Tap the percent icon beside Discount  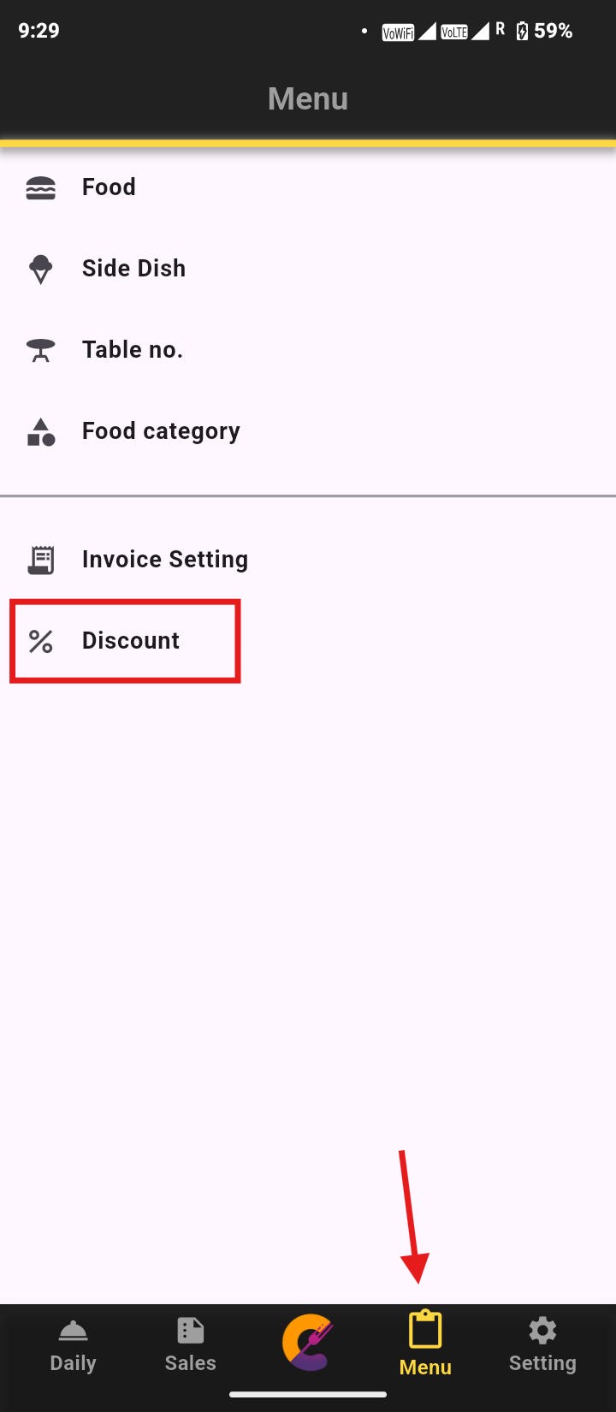(41, 641)
